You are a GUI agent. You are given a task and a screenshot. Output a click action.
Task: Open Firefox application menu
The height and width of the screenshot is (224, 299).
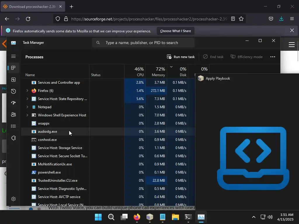[x=292, y=19]
